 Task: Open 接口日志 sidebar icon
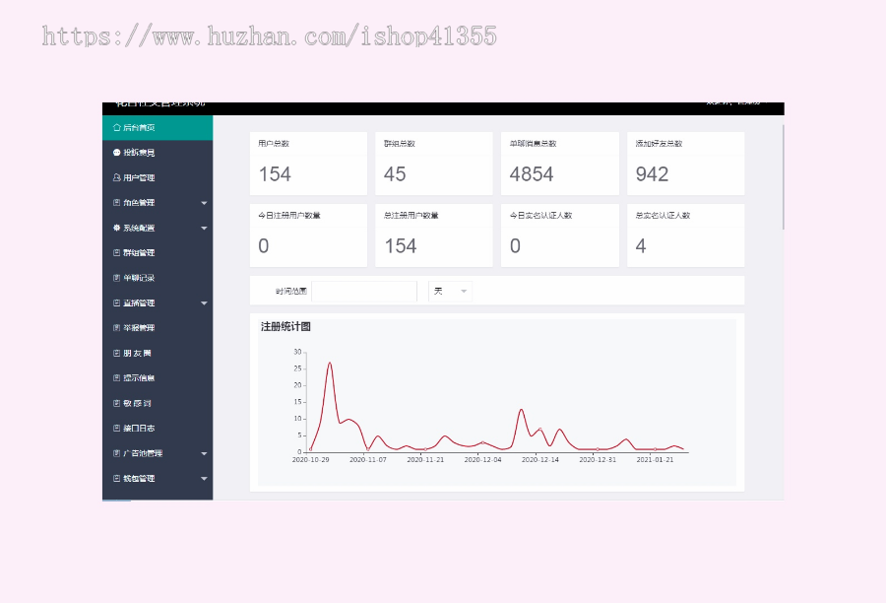coord(116,429)
